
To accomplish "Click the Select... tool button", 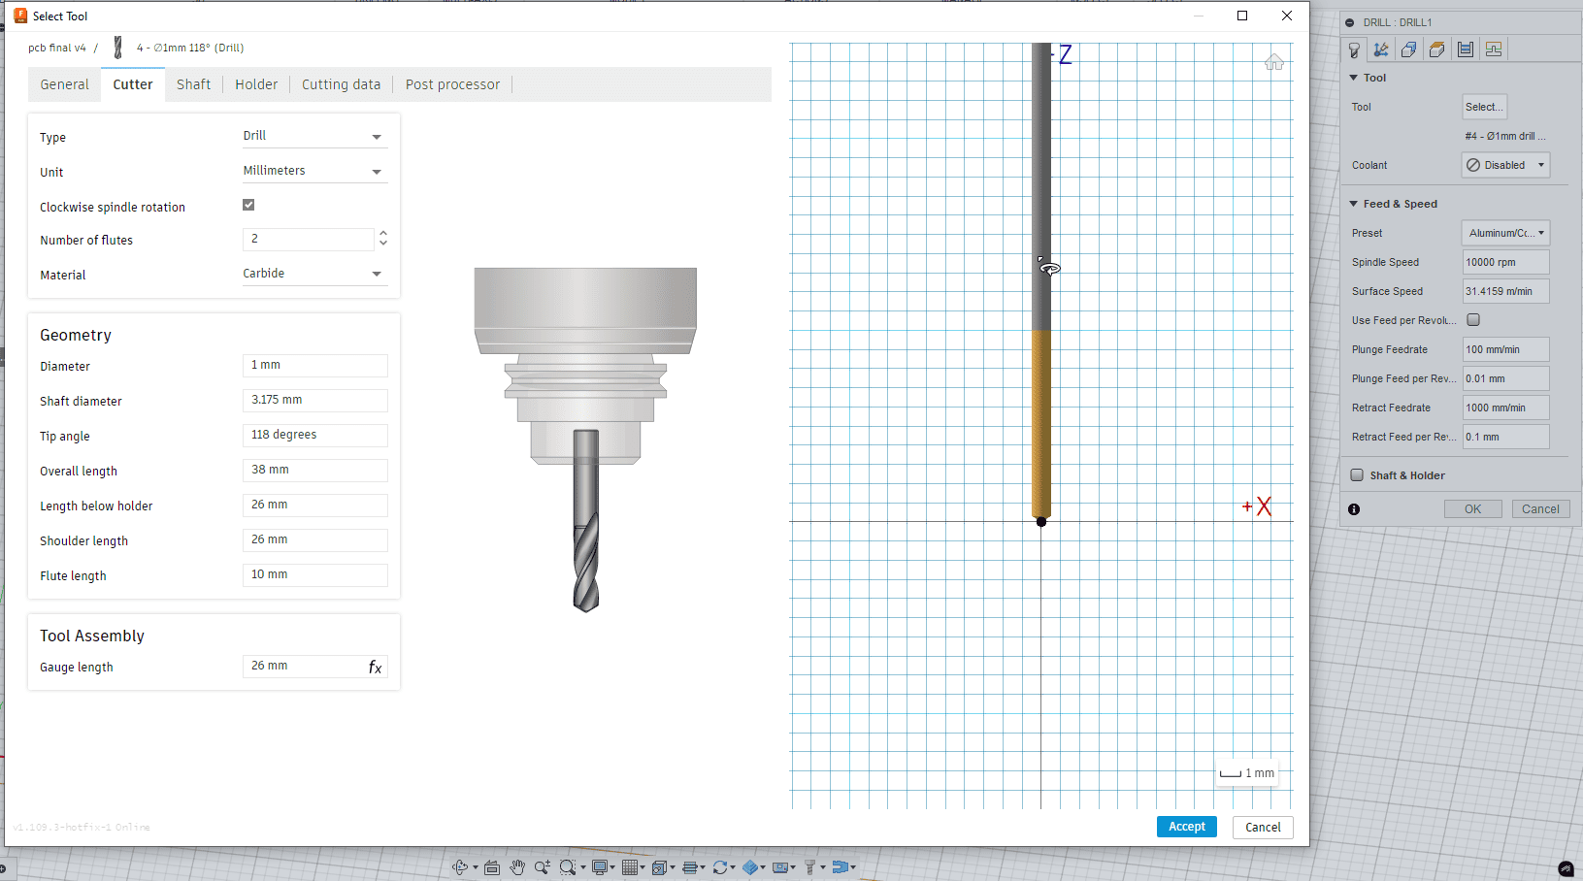I will click(1484, 107).
